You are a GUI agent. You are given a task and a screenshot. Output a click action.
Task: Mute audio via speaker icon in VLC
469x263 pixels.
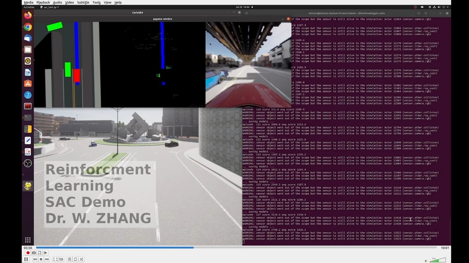pos(426,261)
